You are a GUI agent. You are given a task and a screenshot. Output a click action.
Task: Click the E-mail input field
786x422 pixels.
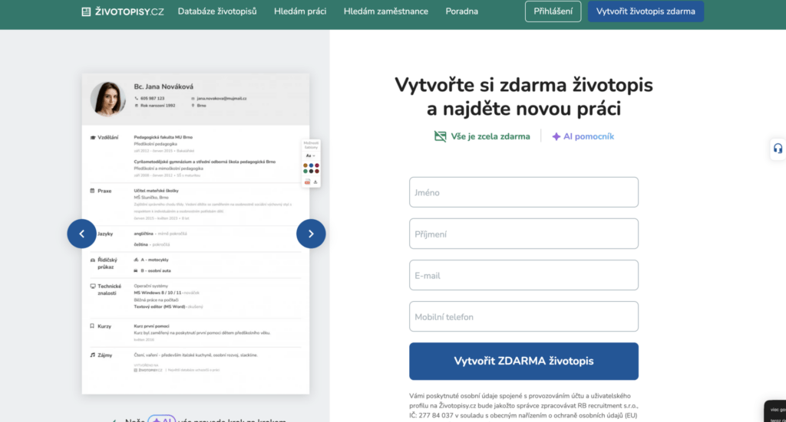pyautogui.click(x=523, y=275)
